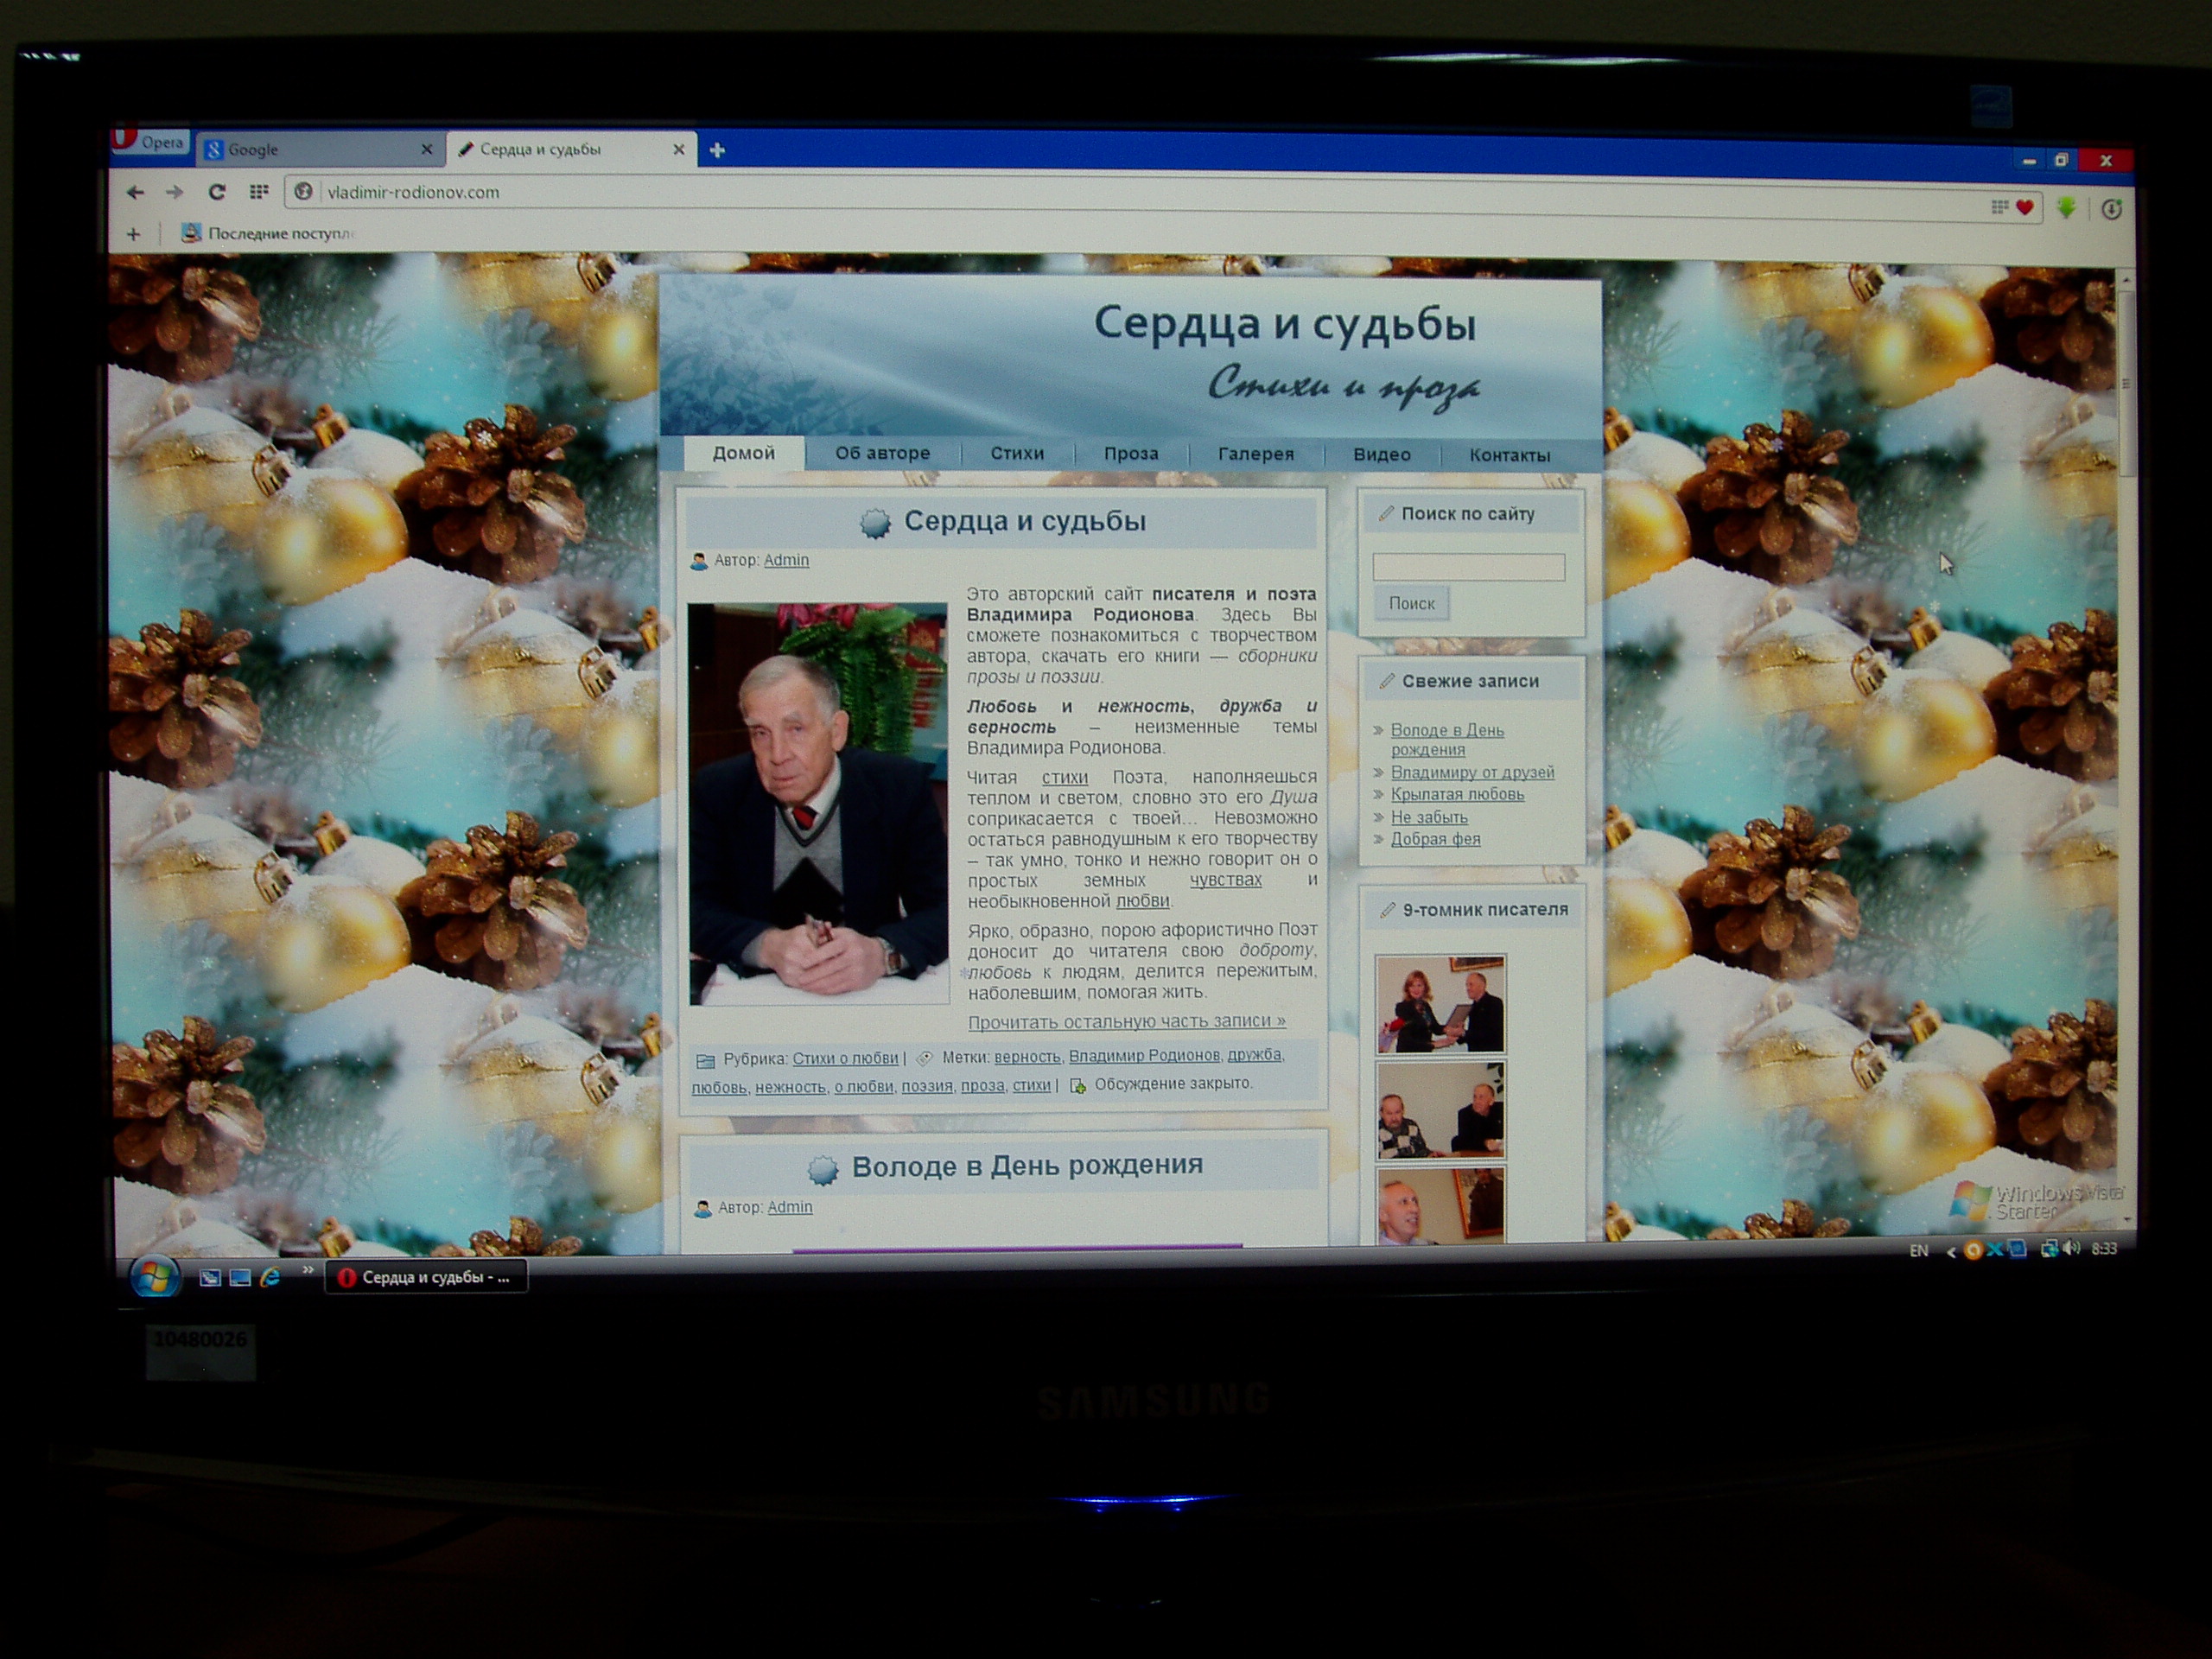Add bookmark with plus on bookmarks bar
Viewport: 2212px width, 1659px height.
(x=133, y=234)
